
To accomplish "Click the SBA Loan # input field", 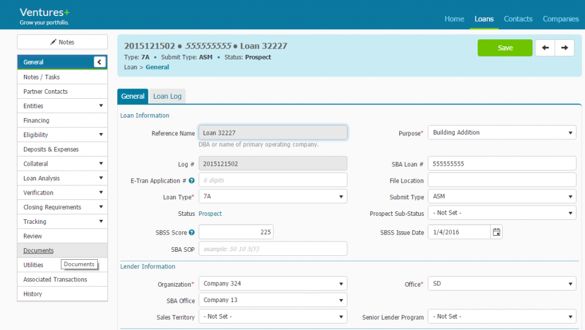I will pos(502,163).
